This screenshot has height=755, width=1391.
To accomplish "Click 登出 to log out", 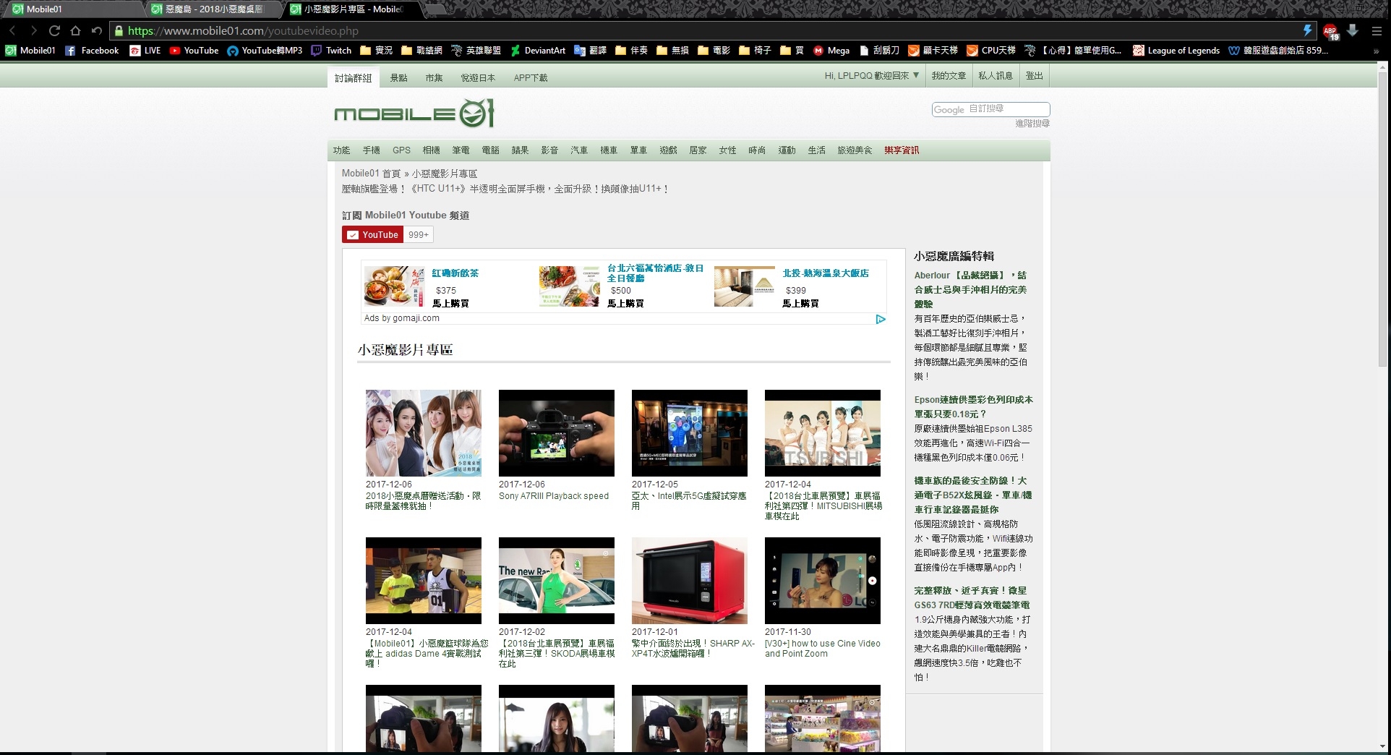I will pos(1035,75).
